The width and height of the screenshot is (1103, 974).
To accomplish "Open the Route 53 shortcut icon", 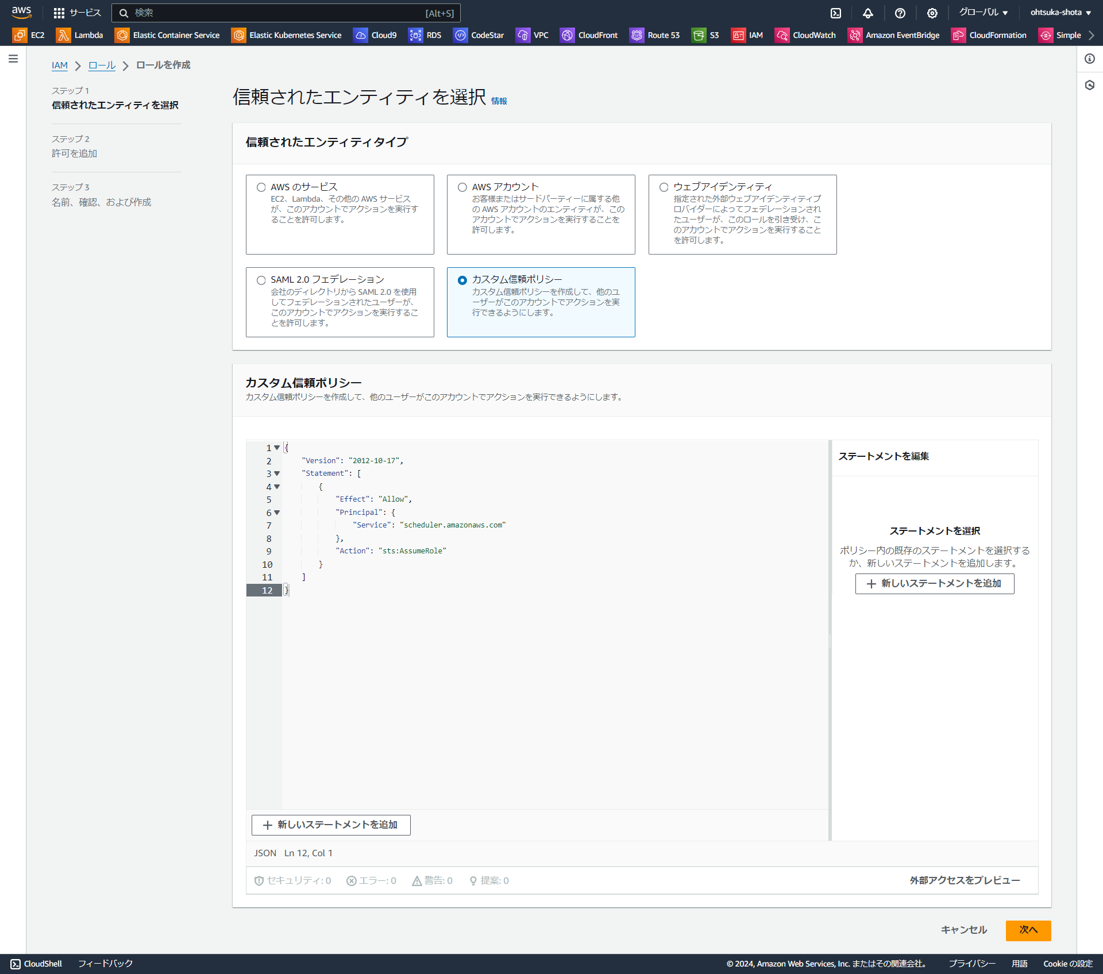I will 637,35.
